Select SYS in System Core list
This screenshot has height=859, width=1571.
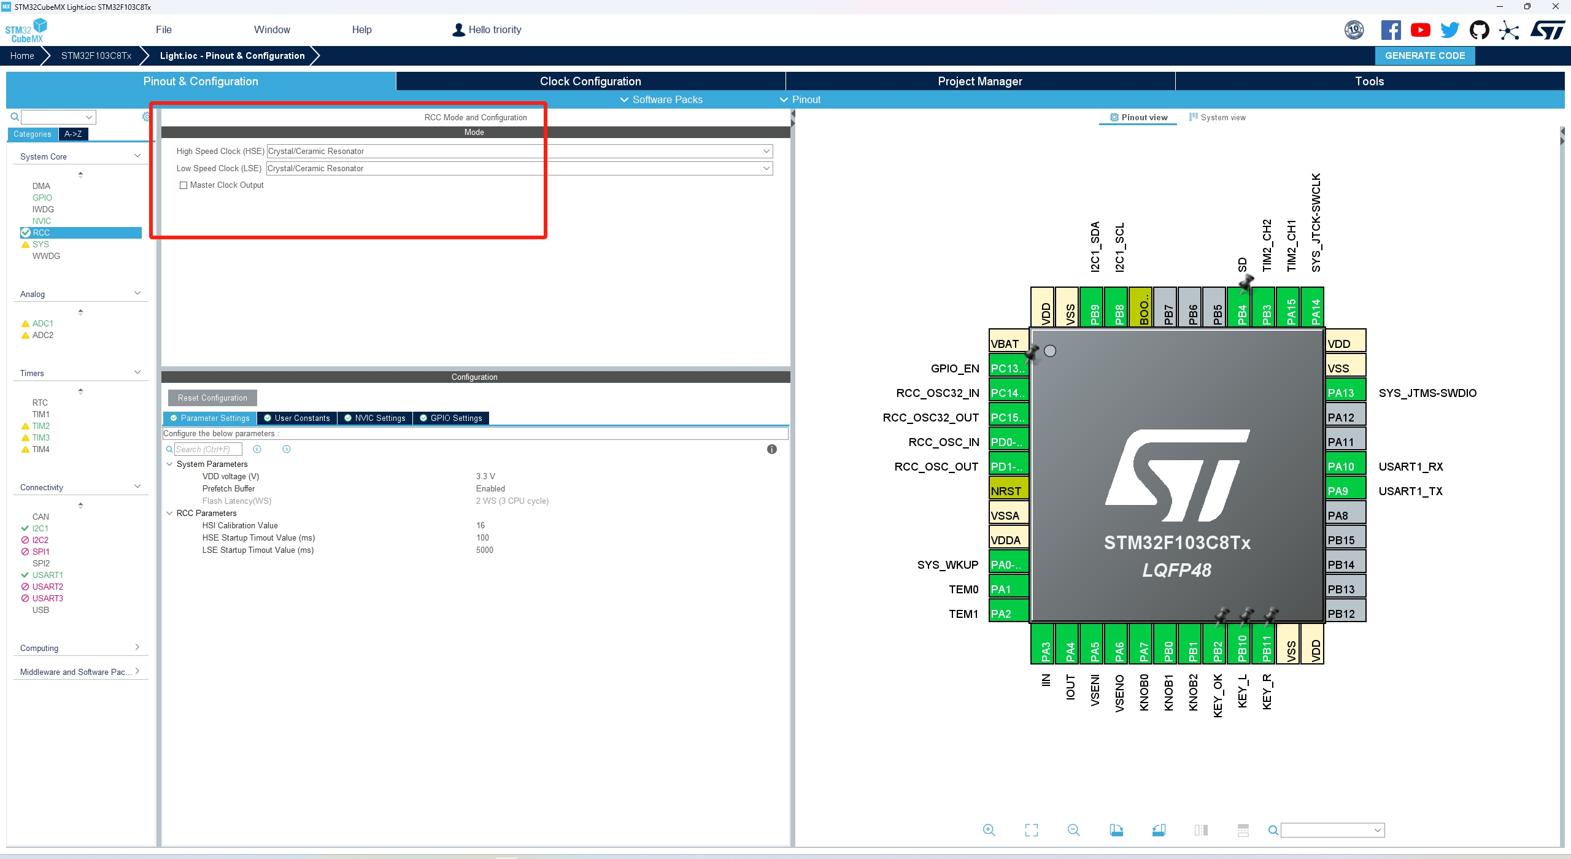[x=41, y=244]
